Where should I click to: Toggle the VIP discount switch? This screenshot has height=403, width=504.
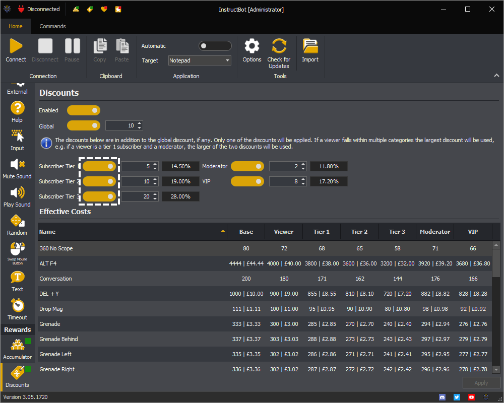[x=247, y=181]
